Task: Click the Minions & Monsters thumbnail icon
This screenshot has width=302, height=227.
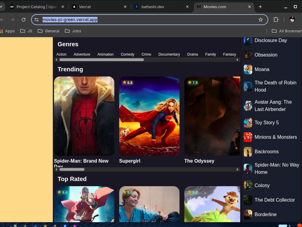Action: [248, 137]
